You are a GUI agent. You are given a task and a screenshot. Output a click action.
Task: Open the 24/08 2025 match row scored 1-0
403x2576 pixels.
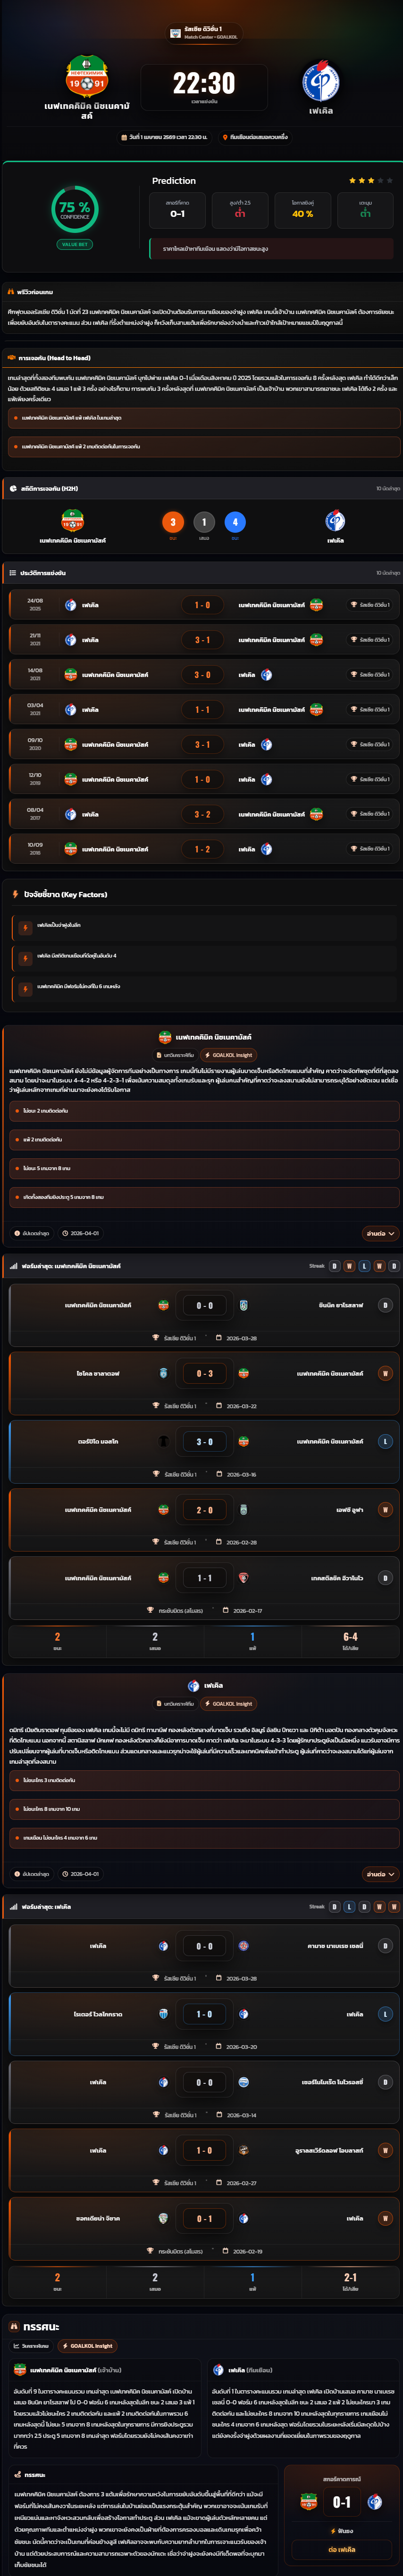[204, 605]
